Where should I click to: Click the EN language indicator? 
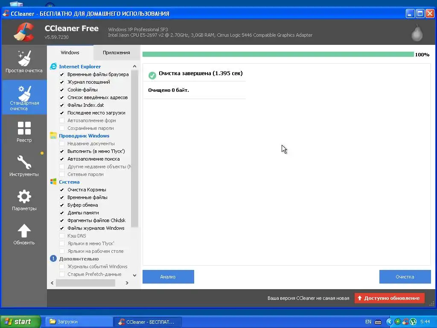[368, 322]
